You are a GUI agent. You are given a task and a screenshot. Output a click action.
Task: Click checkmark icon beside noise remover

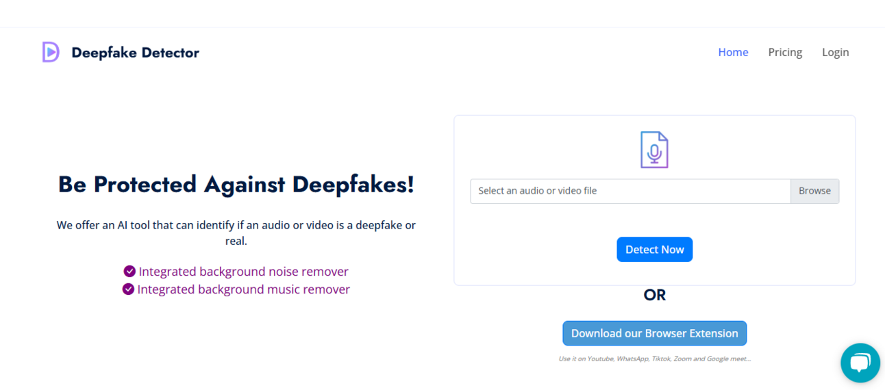[129, 272]
